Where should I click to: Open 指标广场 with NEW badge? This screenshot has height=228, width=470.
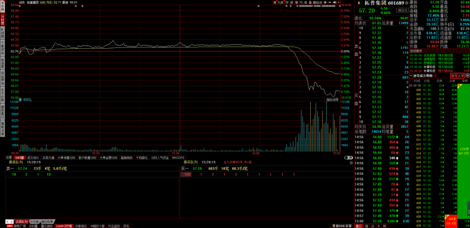[16, 226]
